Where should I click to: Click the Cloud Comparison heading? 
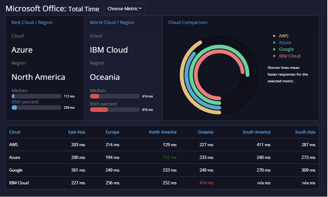pos(188,22)
